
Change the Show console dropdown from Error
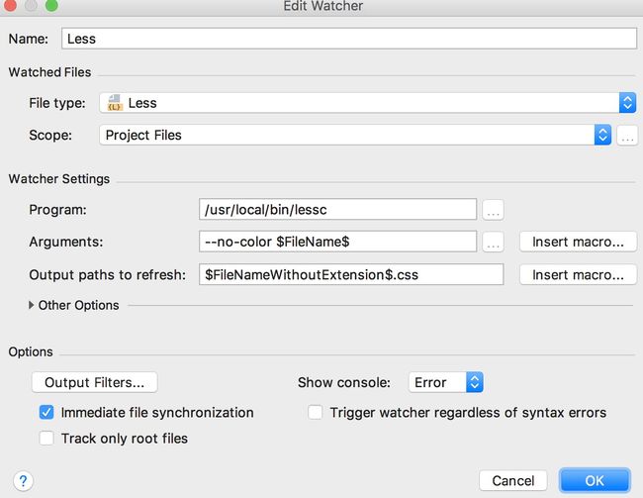[446, 382]
